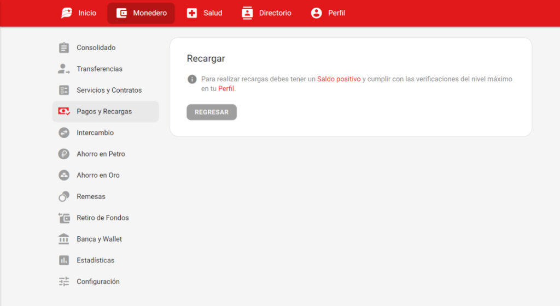The width and height of the screenshot is (560, 306).
Task: Switch to the Salud tab
Action: click(205, 13)
